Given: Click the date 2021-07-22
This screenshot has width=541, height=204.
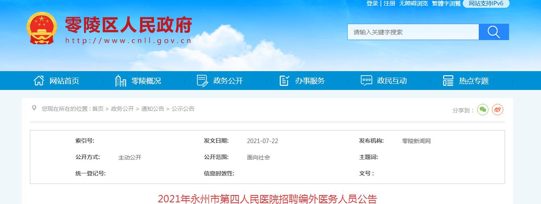Looking at the screenshot, I should coord(263,141).
